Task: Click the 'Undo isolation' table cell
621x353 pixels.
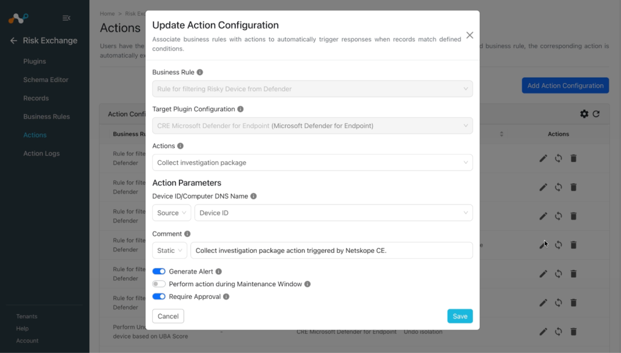Action: 423,332
